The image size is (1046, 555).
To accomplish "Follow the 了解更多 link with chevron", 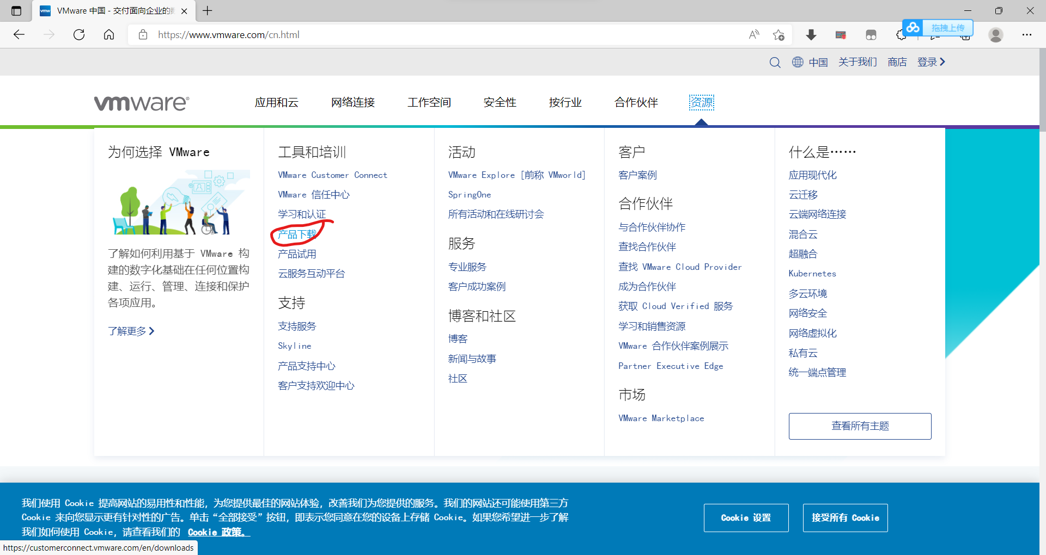I will 131,331.
